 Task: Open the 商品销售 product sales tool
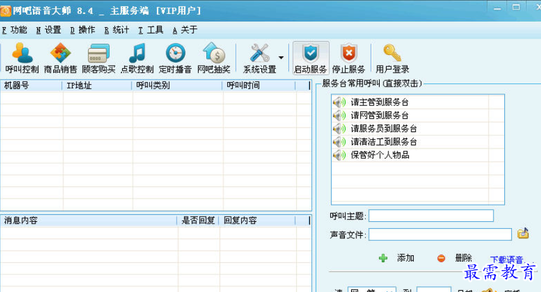coord(60,58)
